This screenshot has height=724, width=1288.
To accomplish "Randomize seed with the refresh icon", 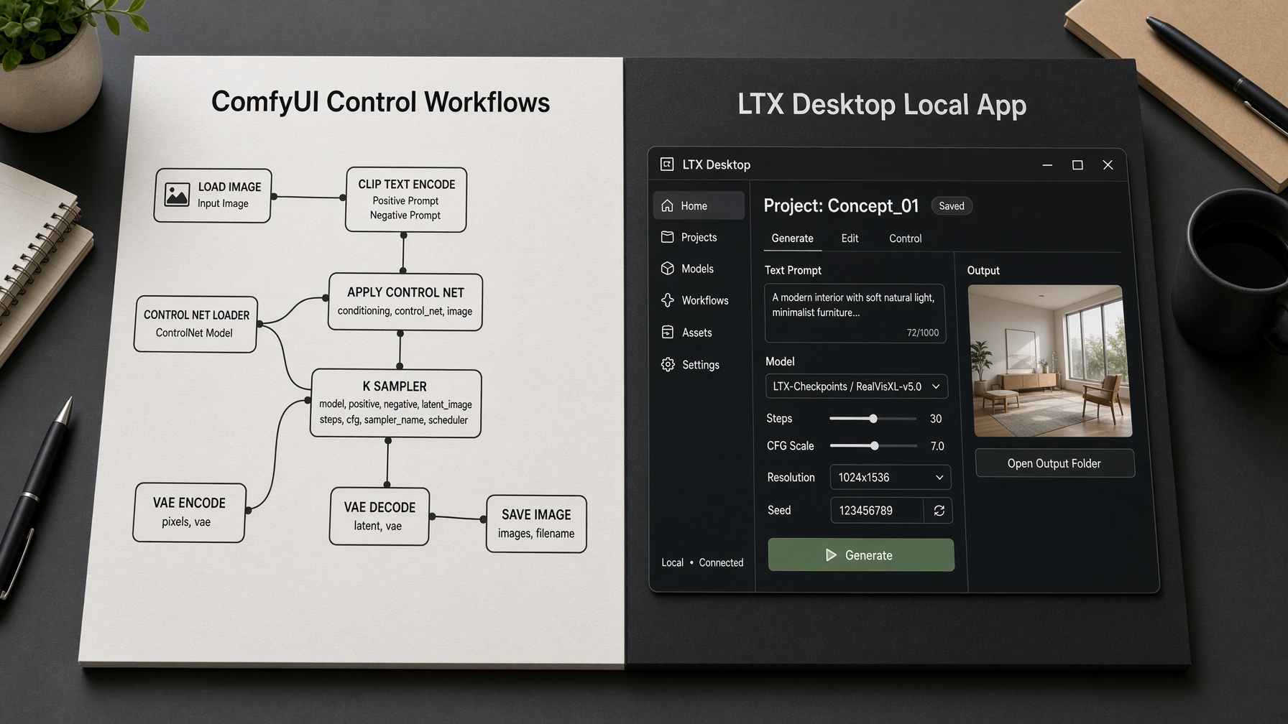I will pos(939,511).
